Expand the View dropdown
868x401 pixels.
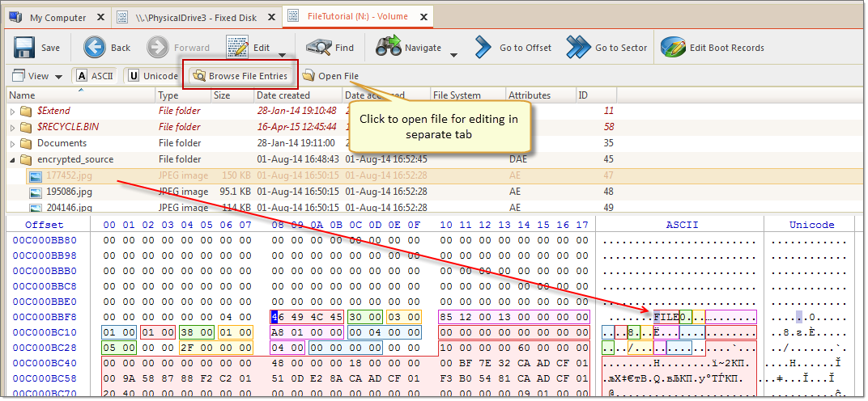click(57, 77)
